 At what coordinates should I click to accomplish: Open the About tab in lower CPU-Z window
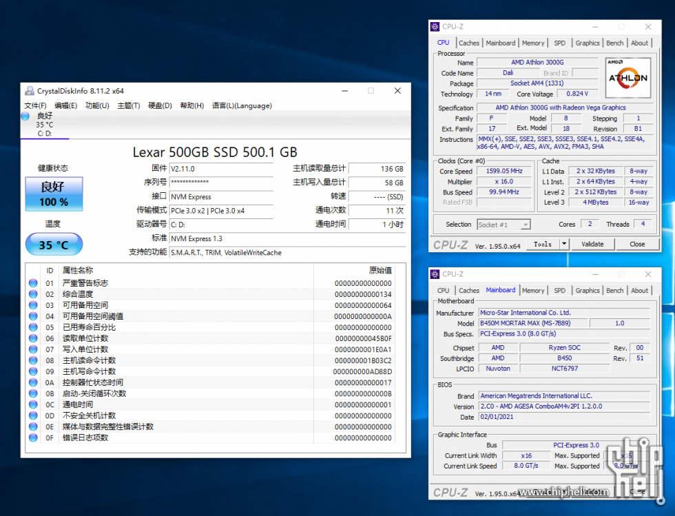[x=640, y=291]
